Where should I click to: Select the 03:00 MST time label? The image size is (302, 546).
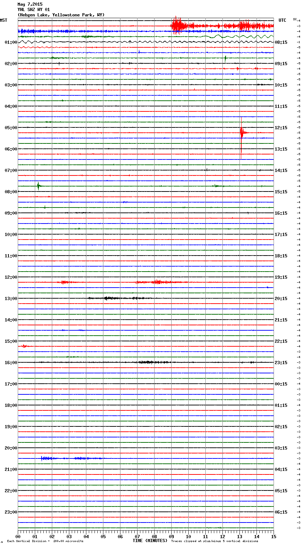click(11, 85)
